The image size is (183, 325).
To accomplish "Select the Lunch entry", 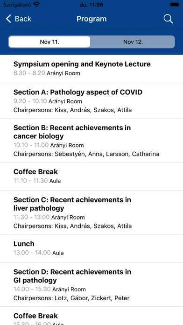I will (x=91, y=248).
